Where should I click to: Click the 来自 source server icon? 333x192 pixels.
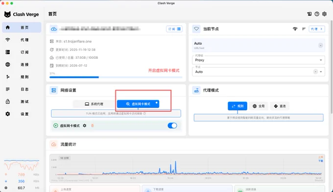(x=51, y=42)
